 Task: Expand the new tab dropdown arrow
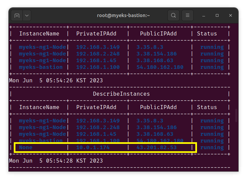(x=27, y=15)
